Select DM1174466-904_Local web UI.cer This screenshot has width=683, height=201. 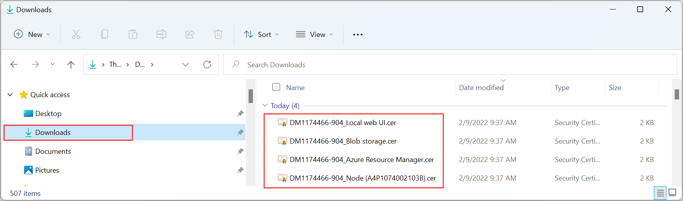[x=343, y=123]
